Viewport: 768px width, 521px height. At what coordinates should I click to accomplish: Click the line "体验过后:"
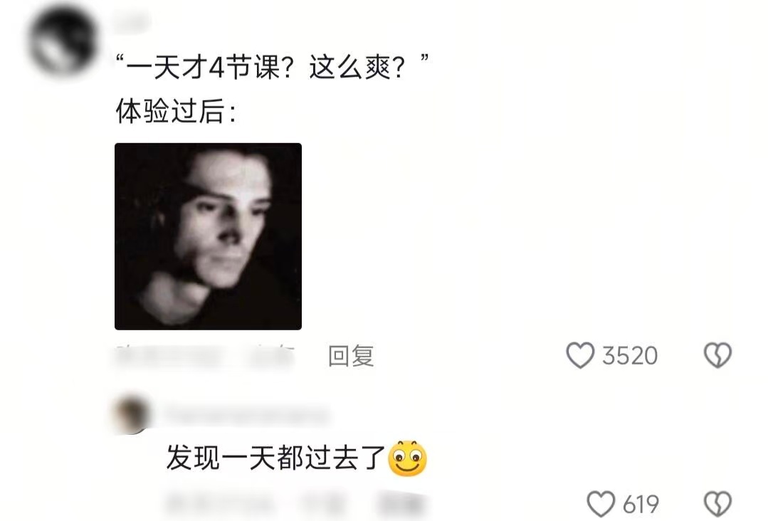[177, 112]
